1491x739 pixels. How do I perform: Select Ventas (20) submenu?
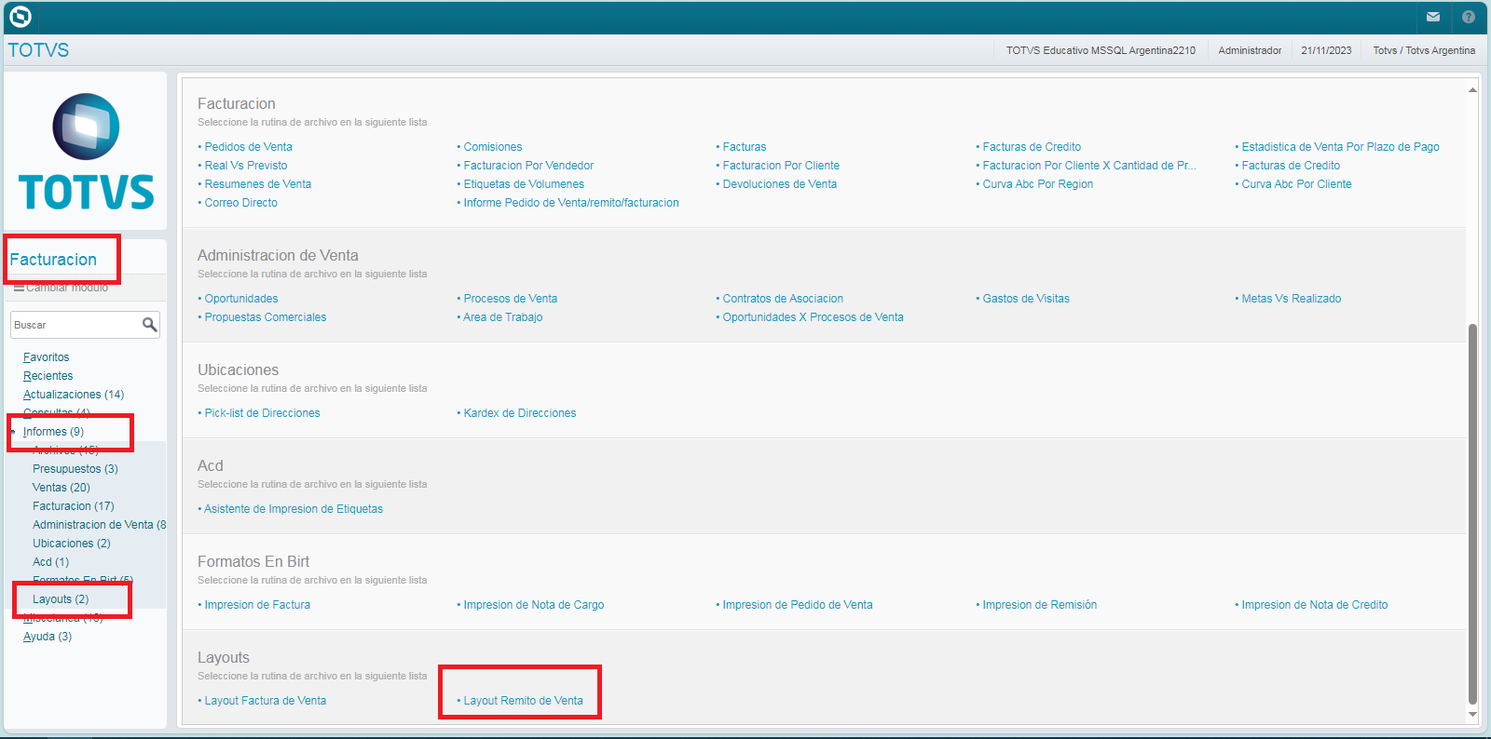[x=62, y=488]
